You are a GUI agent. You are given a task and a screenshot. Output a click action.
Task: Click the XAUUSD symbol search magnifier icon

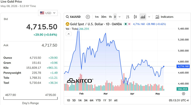[x=67, y=17]
